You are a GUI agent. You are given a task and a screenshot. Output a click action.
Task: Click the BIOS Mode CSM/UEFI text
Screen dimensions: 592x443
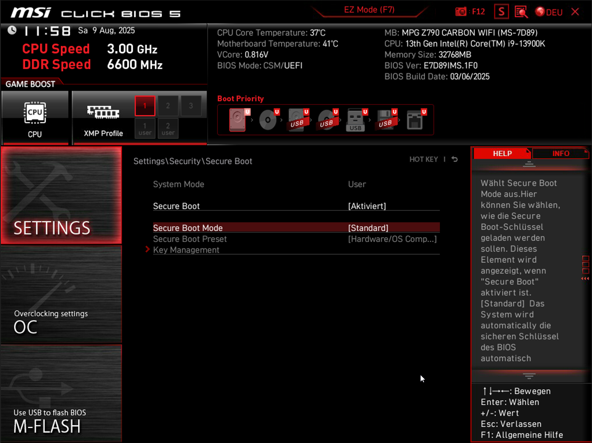tap(260, 65)
